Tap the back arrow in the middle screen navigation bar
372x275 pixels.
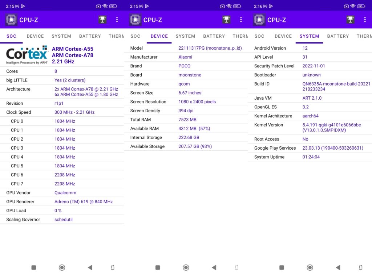click(214, 267)
